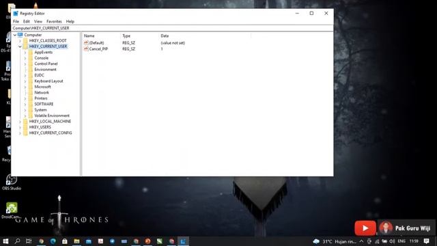Click the data value 1 of Cancel_PIP

(162, 49)
